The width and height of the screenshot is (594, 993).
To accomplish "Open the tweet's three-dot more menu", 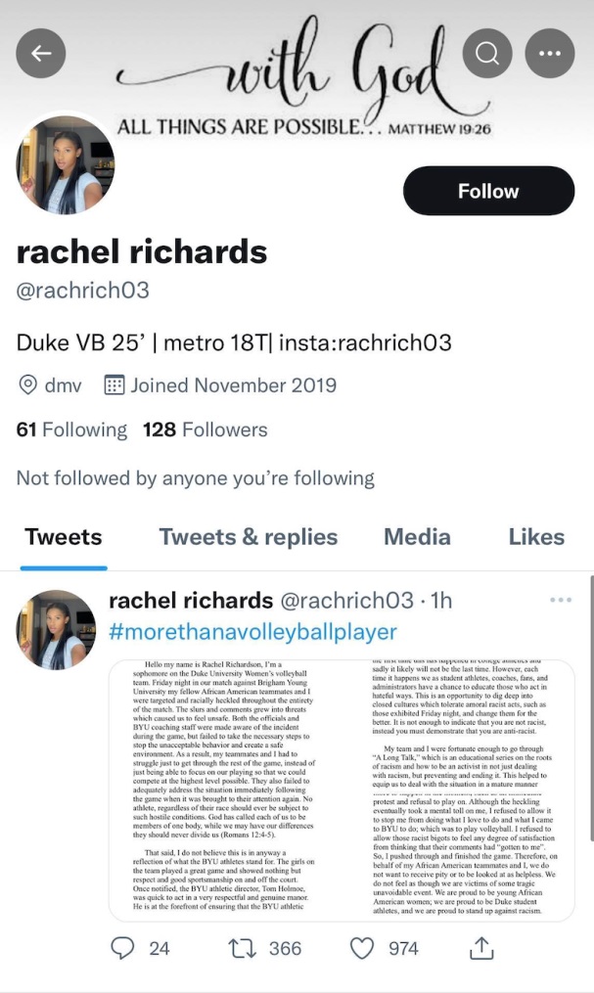I will click(561, 600).
